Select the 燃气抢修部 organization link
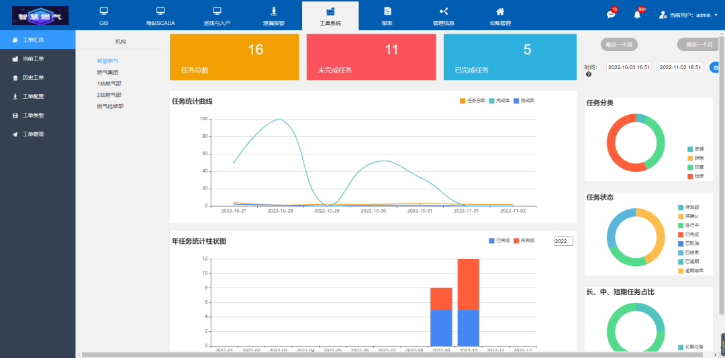Image resolution: width=725 pixels, height=358 pixels. tap(110, 106)
